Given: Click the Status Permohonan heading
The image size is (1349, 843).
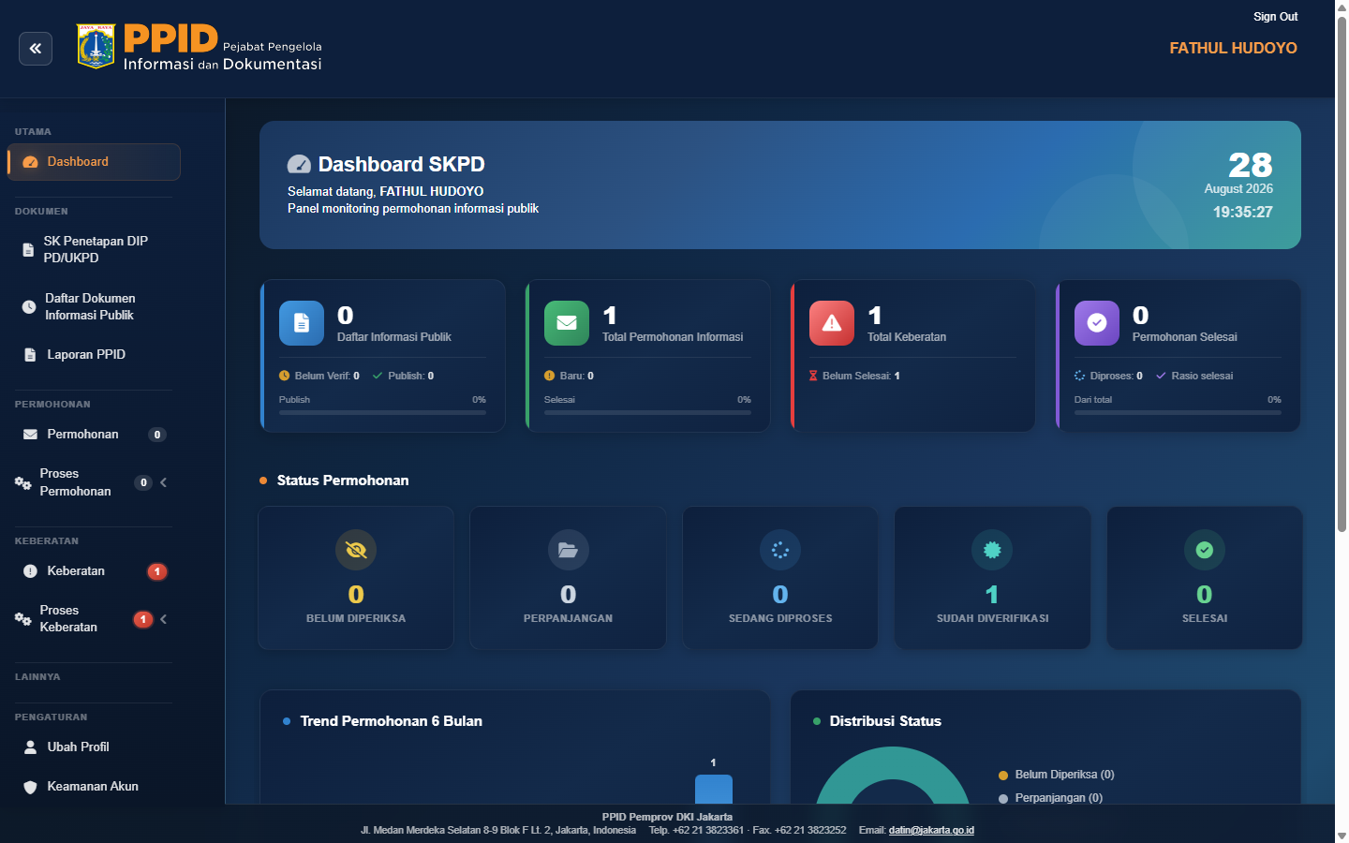Looking at the screenshot, I should (x=343, y=481).
